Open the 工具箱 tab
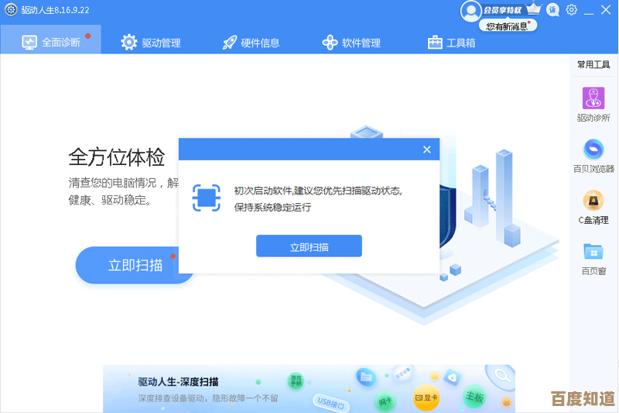This screenshot has height=413, width=619. coord(452,43)
